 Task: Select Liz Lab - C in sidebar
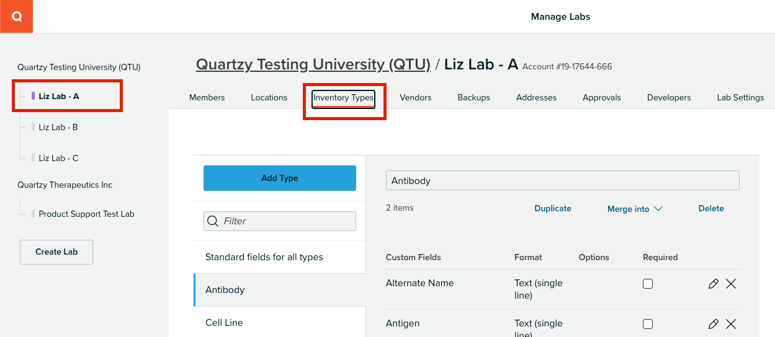(58, 158)
